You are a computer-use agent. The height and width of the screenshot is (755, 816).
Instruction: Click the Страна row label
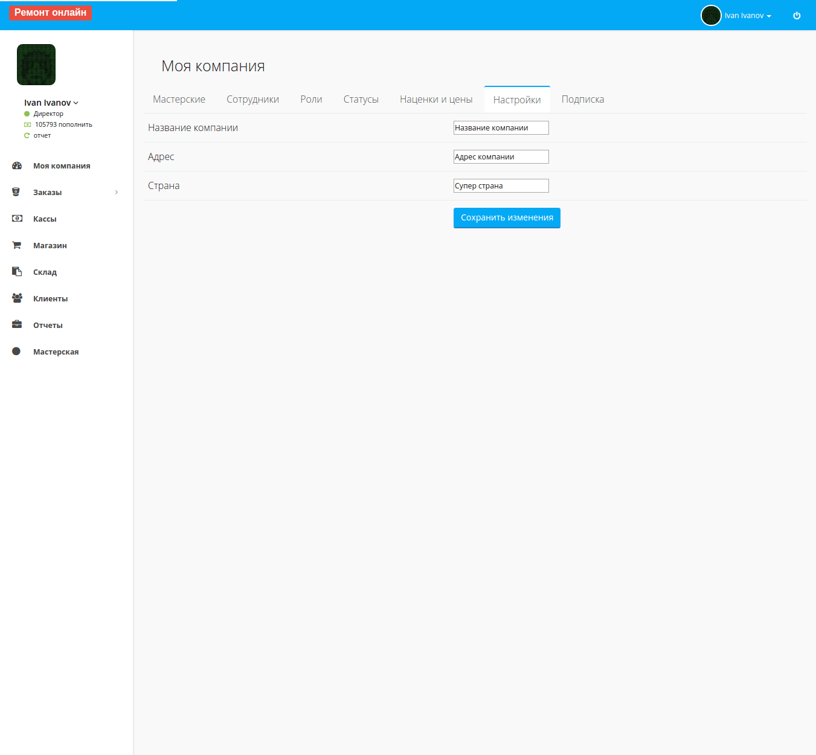pyautogui.click(x=164, y=186)
